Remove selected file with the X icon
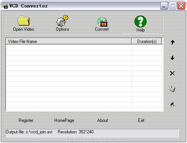 pyautogui.click(x=172, y=73)
